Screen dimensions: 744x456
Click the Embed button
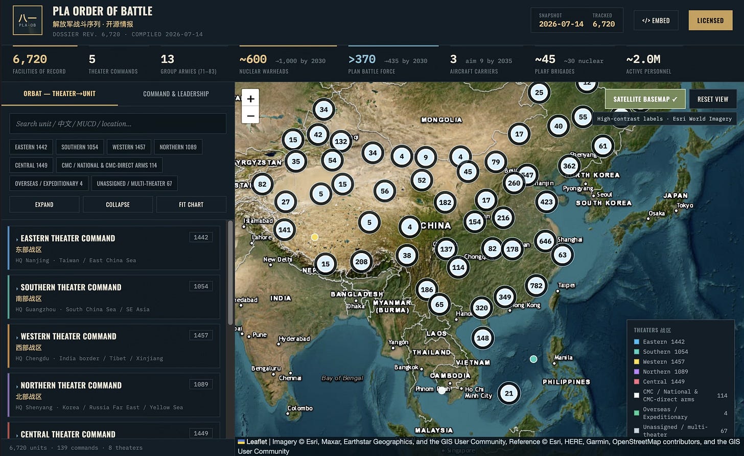[x=656, y=20]
